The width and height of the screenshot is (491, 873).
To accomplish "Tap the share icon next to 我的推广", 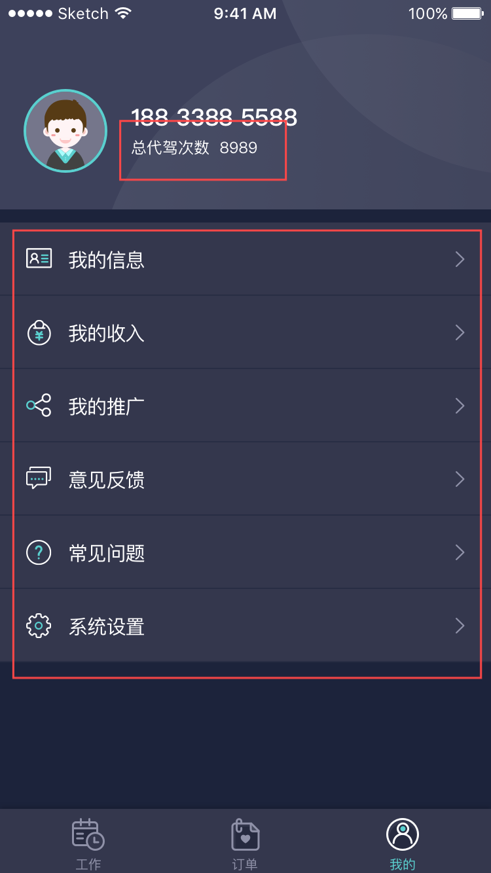I will (39, 406).
